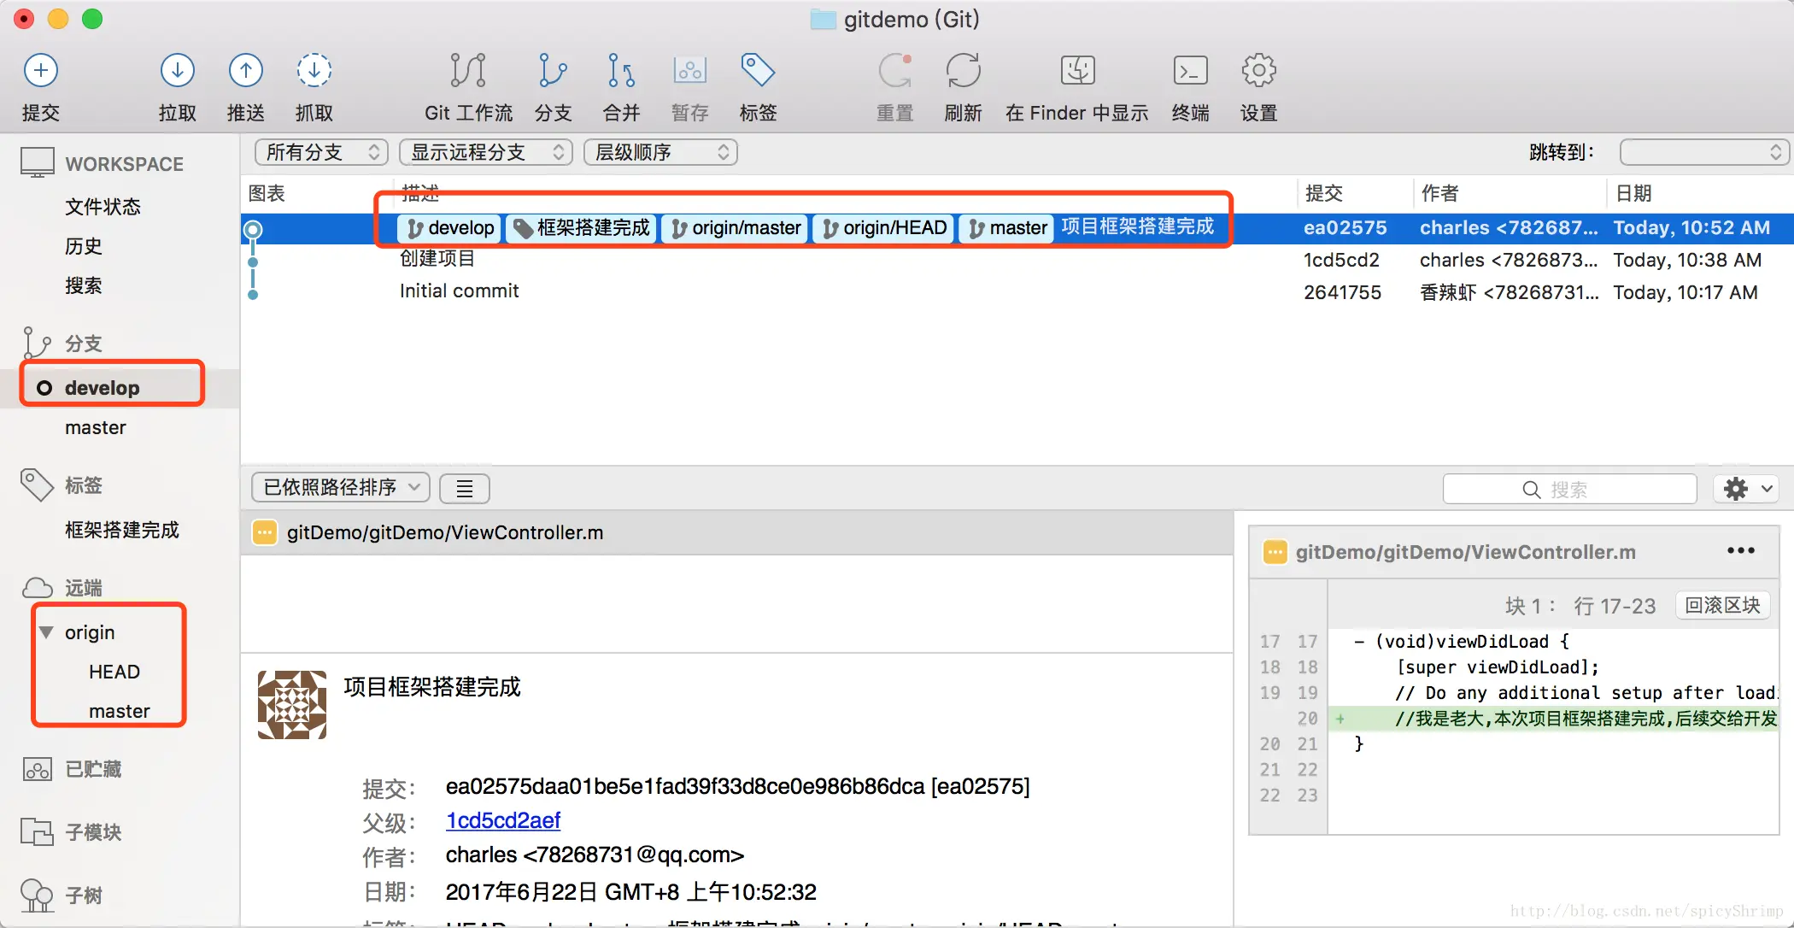1794x928 pixels.
Task: Click the 推送 (Push) toolbar icon
Action: pos(245,71)
